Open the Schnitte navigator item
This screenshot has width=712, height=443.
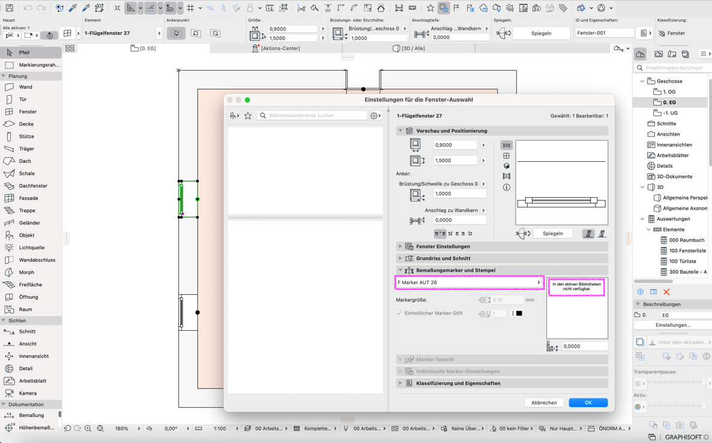[x=666, y=123]
